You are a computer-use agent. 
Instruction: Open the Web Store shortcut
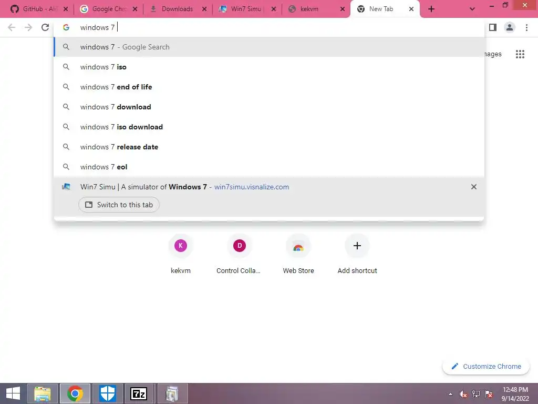(x=298, y=255)
